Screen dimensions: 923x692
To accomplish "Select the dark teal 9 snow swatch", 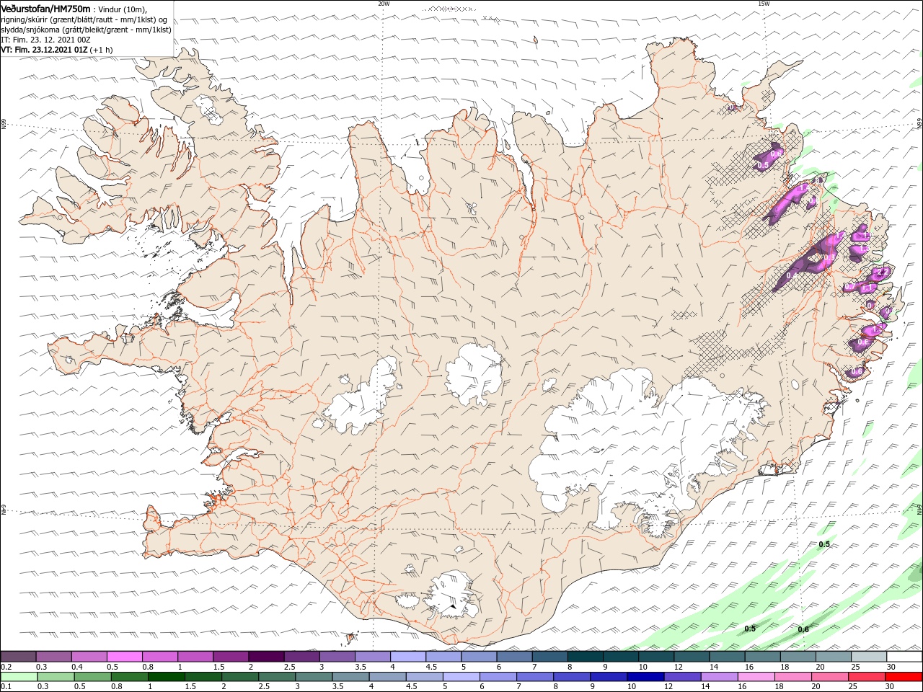I will 586,657.
